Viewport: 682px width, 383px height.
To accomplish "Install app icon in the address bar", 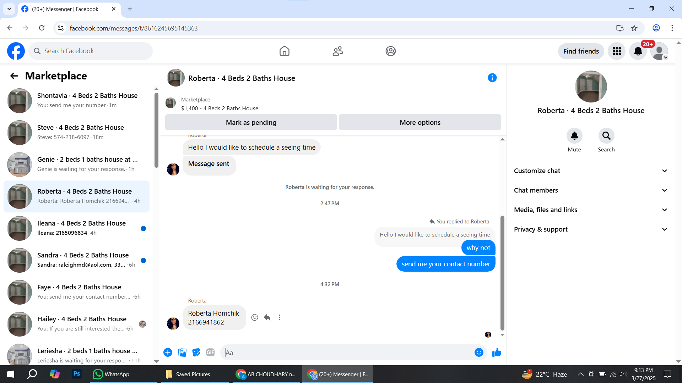I will coord(620,28).
